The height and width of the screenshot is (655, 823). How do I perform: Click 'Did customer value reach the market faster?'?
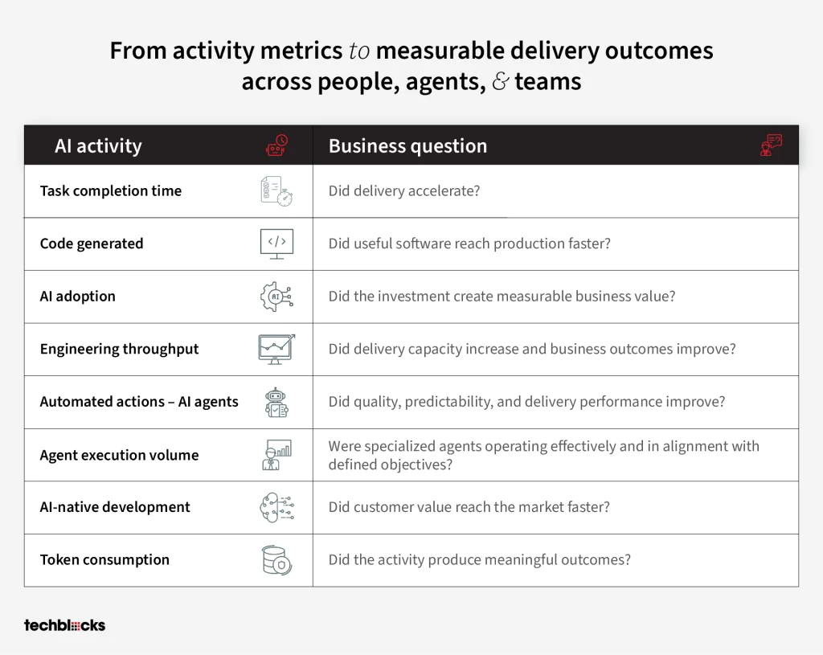pos(469,507)
